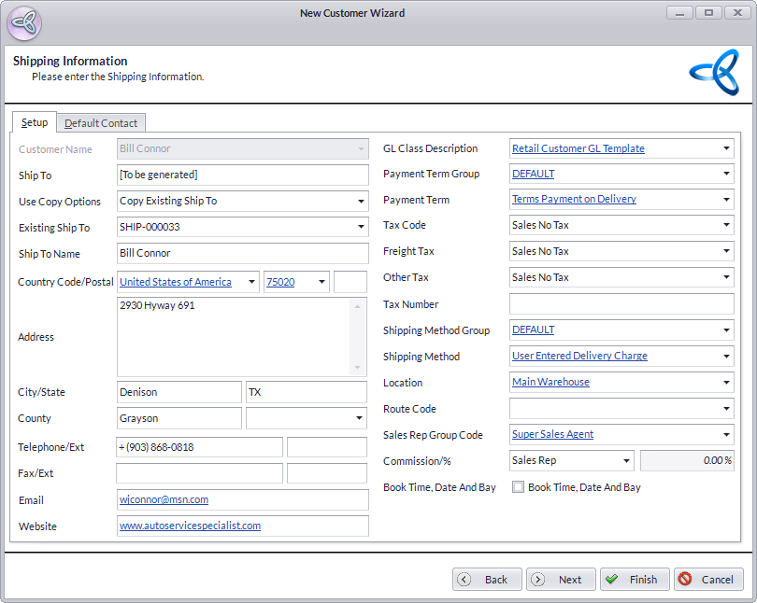
Task: Maximize the wizard window
Action: pos(709,13)
